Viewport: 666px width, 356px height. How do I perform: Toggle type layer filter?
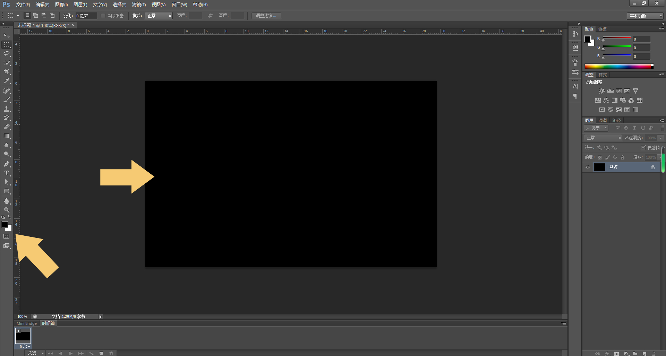[634, 128]
